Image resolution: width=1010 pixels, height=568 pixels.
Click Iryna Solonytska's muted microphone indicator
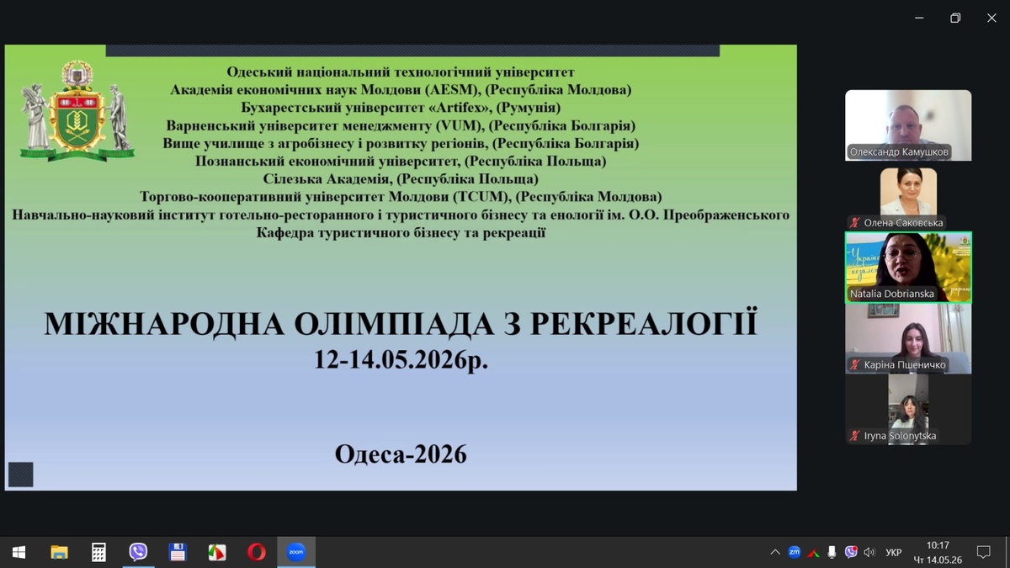(x=855, y=436)
